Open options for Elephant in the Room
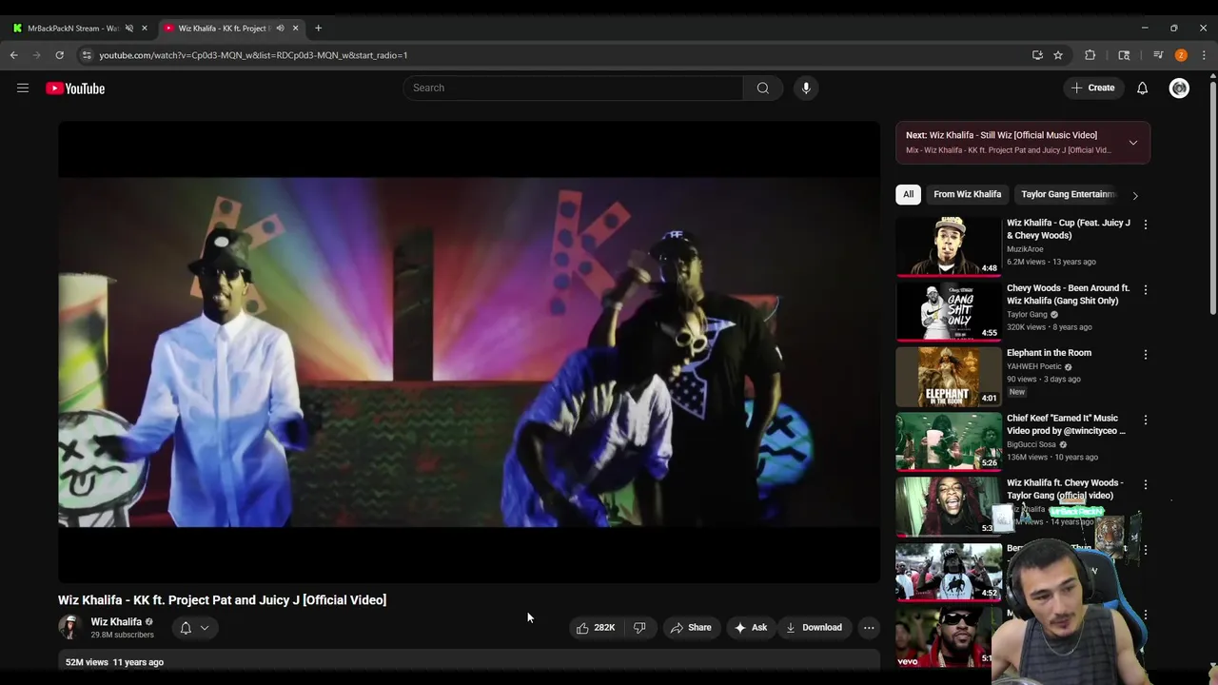Image resolution: width=1218 pixels, height=685 pixels. (x=1145, y=354)
